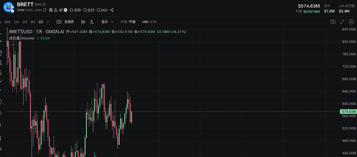Copy the contract address with copy icon
Image resolution: width=357 pixels, height=157 pixels.
pyautogui.click(x=45, y=10)
